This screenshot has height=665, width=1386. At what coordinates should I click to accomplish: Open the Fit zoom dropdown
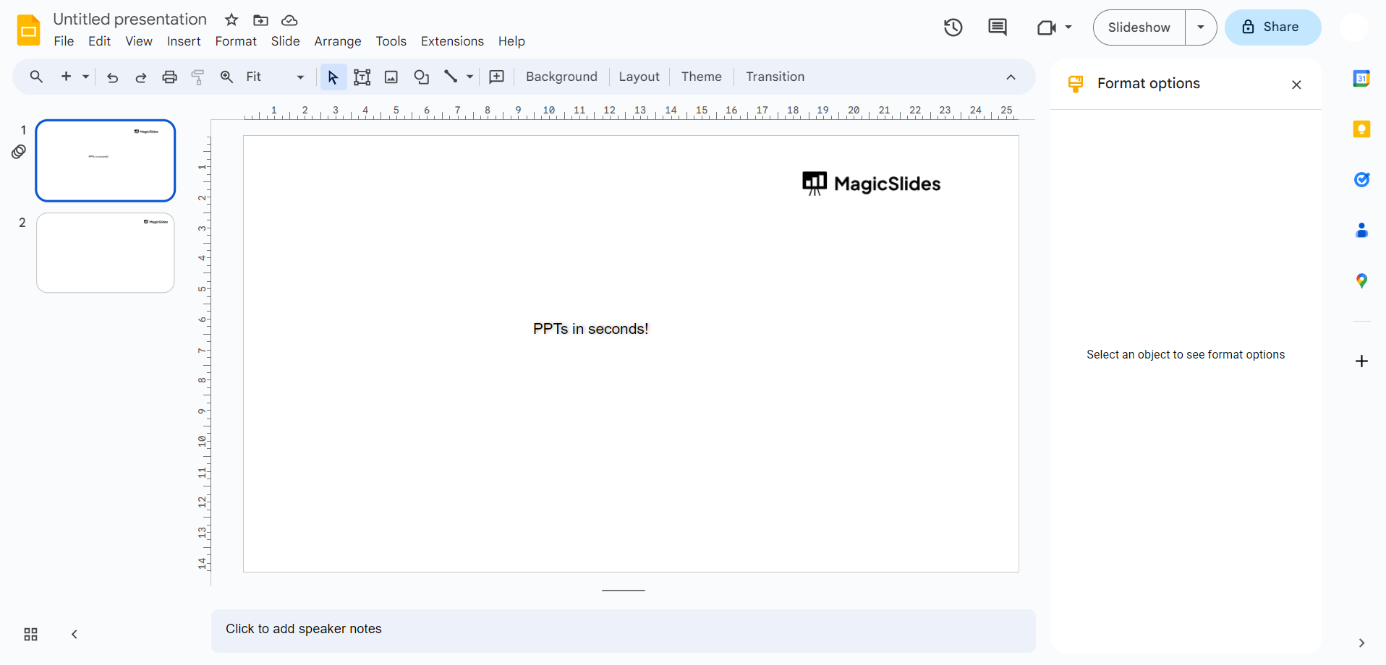click(x=275, y=77)
